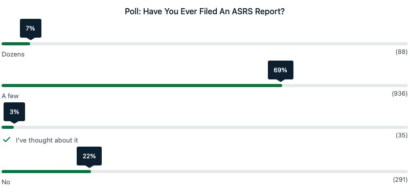Click the gray unfilled part of the No bar
Screen dimensions: 410x196
(x=249, y=172)
